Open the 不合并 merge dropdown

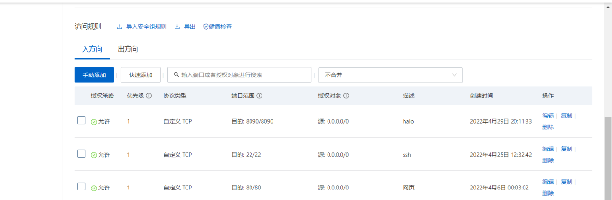tap(391, 75)
